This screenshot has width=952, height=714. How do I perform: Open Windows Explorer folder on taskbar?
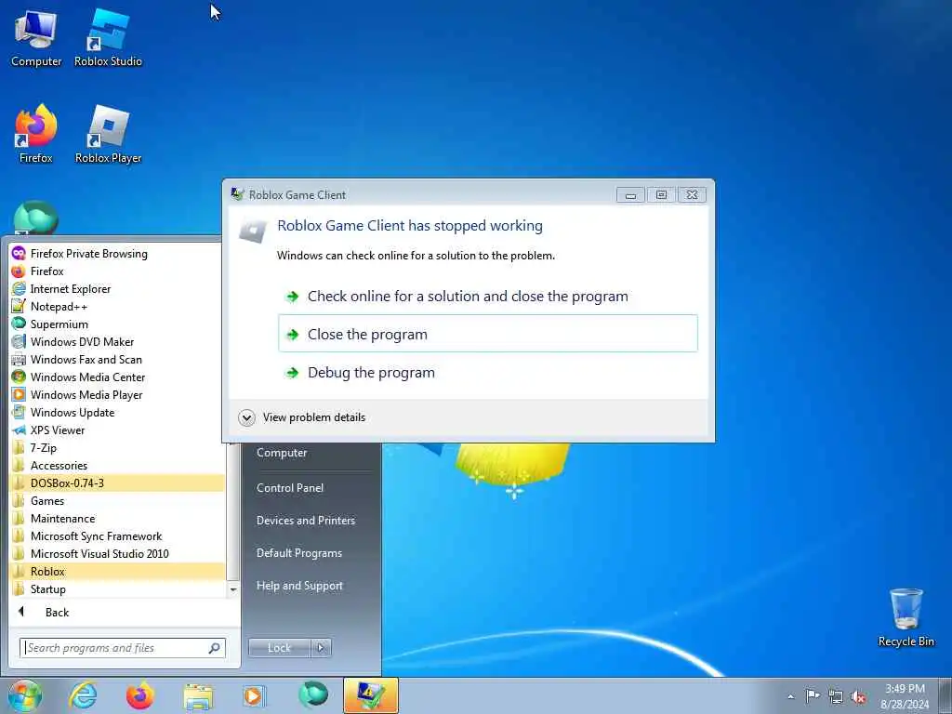[x=198, y=695]
